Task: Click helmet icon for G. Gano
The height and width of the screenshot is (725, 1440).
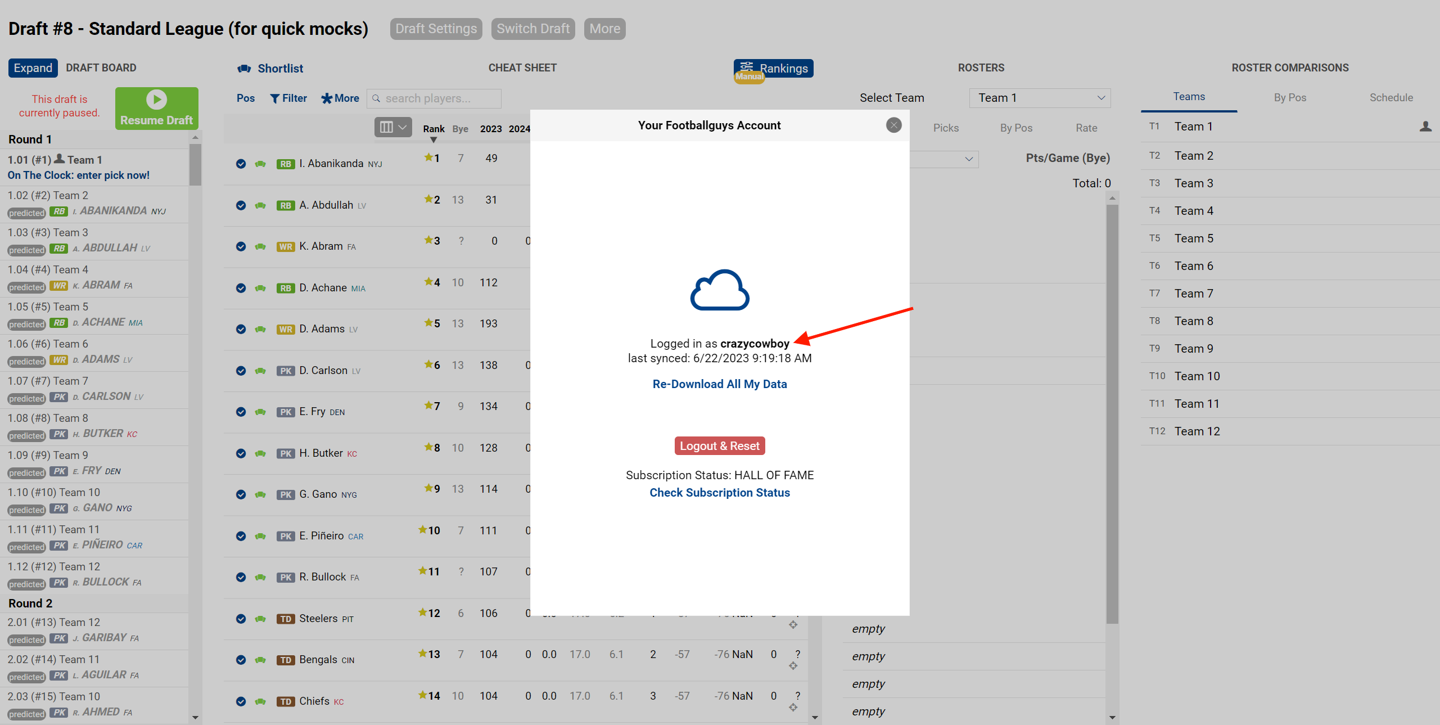Action: point(260,495)
